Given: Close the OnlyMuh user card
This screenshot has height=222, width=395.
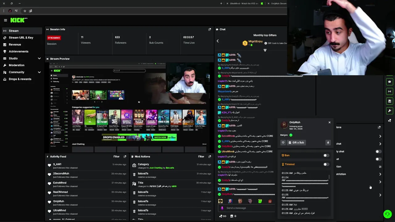Looking at the screenshot, I should coord(329,122).
